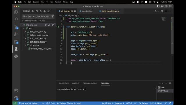186x105 pixels.
Task: Open the OUTPUT panel tab
Action: coord(76,83)
